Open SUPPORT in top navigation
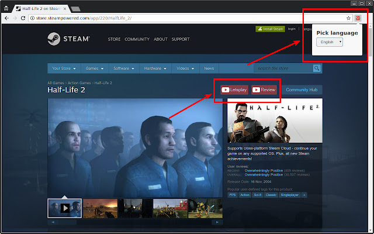The image size is (374, 234). click(x=181, y=39)
